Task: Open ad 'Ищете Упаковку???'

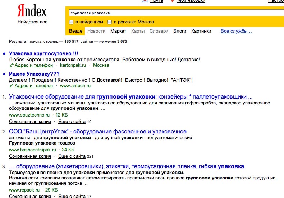Action: 34,74
